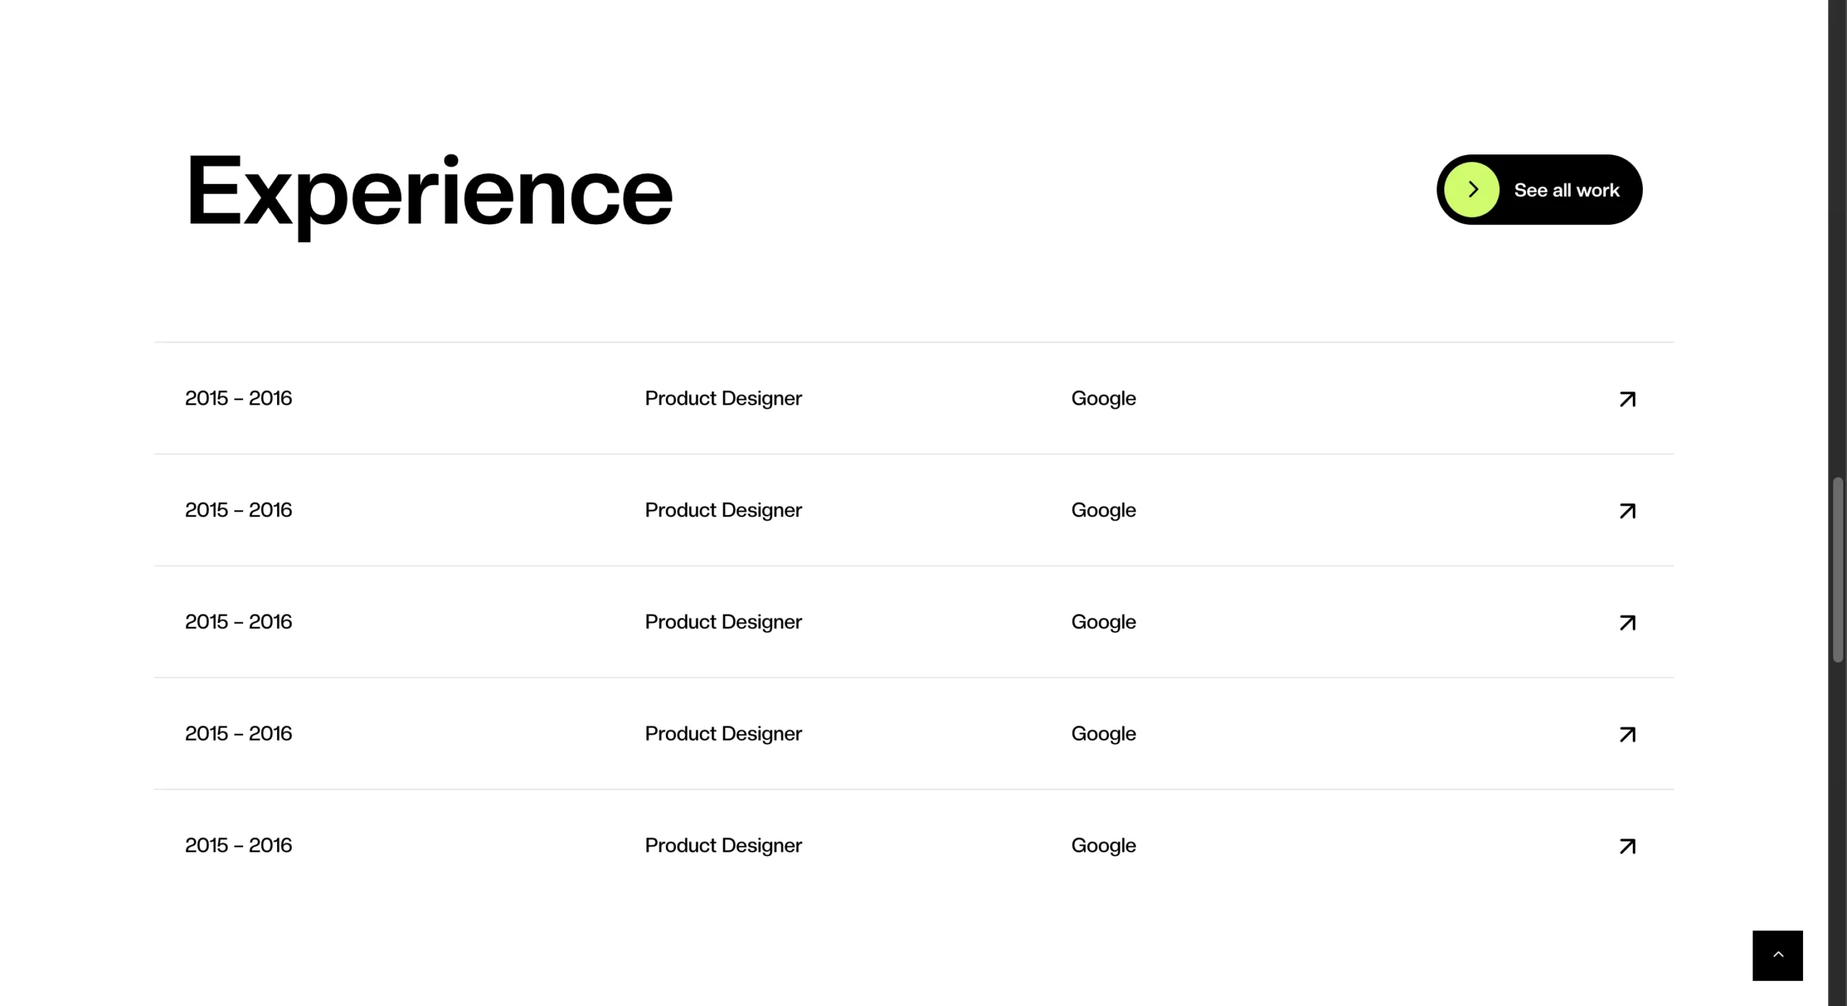Open the first experience row's arrow icon

(1627, 399)
